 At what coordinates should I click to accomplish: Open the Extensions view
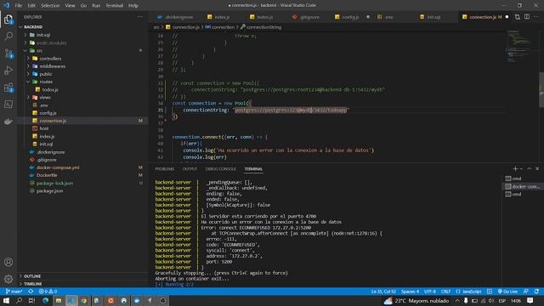8,87
